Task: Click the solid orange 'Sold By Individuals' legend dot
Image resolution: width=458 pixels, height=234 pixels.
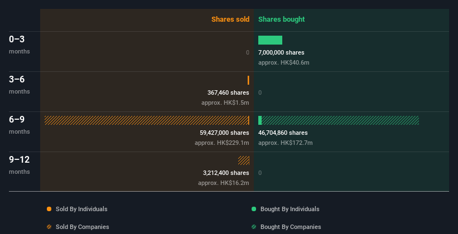Action: tap(49, 209)
